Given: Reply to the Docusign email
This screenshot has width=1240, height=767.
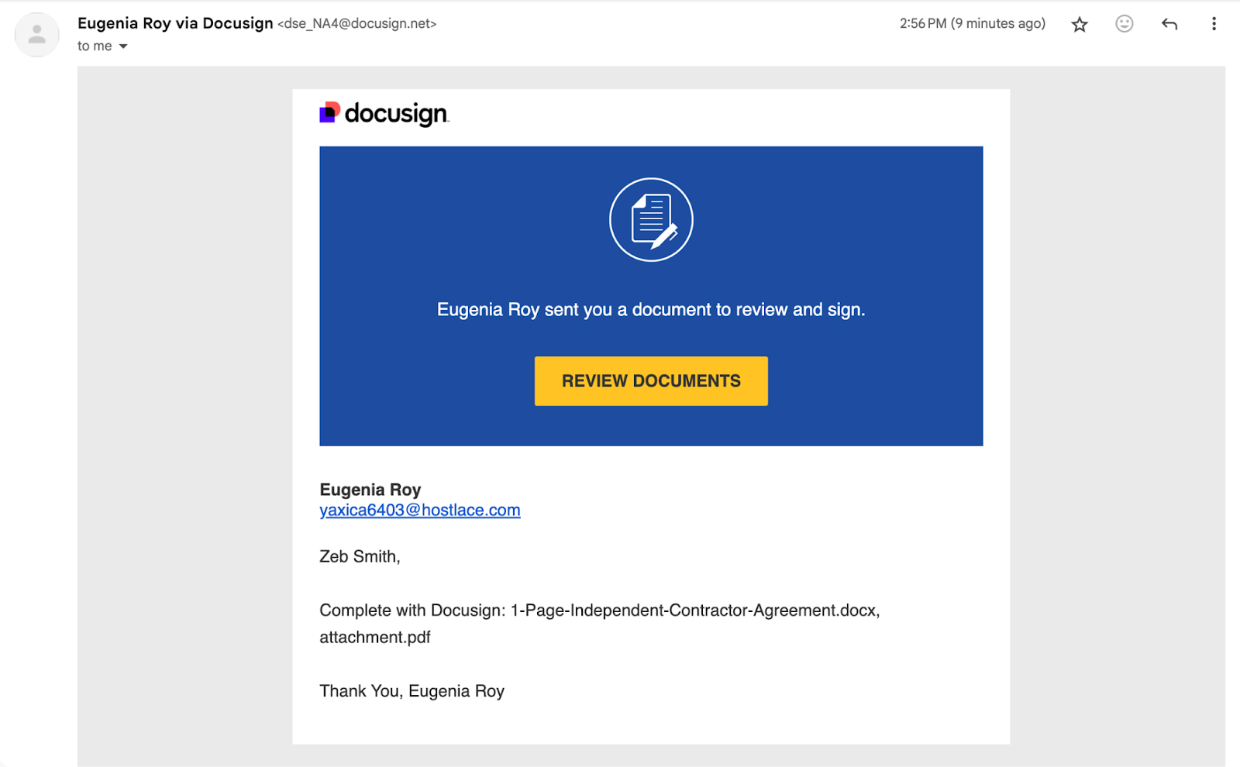Looking at the screenshot, I should point(1169,24).
